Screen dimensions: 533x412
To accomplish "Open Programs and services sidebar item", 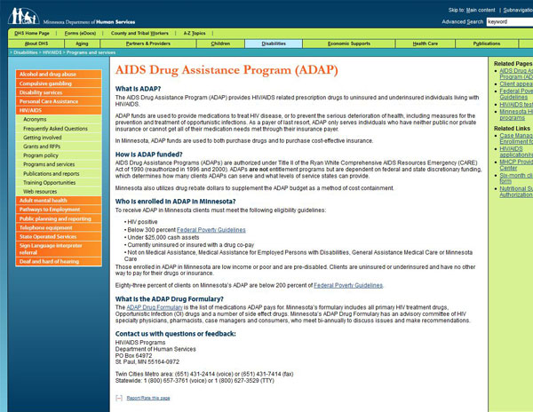I will 59,164.
